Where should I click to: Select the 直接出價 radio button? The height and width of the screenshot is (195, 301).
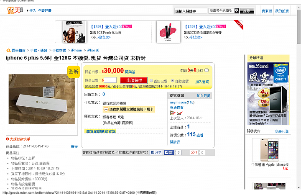[x=151, y=80]
